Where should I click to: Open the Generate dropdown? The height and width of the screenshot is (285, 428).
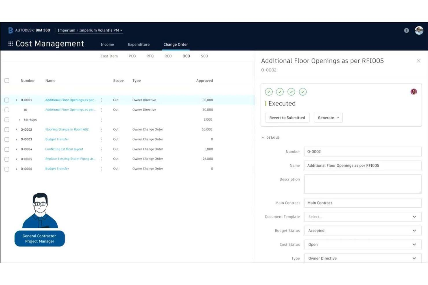(x=328, y=118)
